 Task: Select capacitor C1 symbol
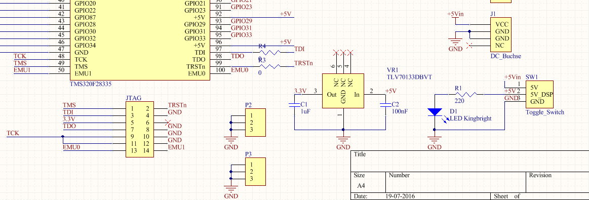click(x=295, y=105)
